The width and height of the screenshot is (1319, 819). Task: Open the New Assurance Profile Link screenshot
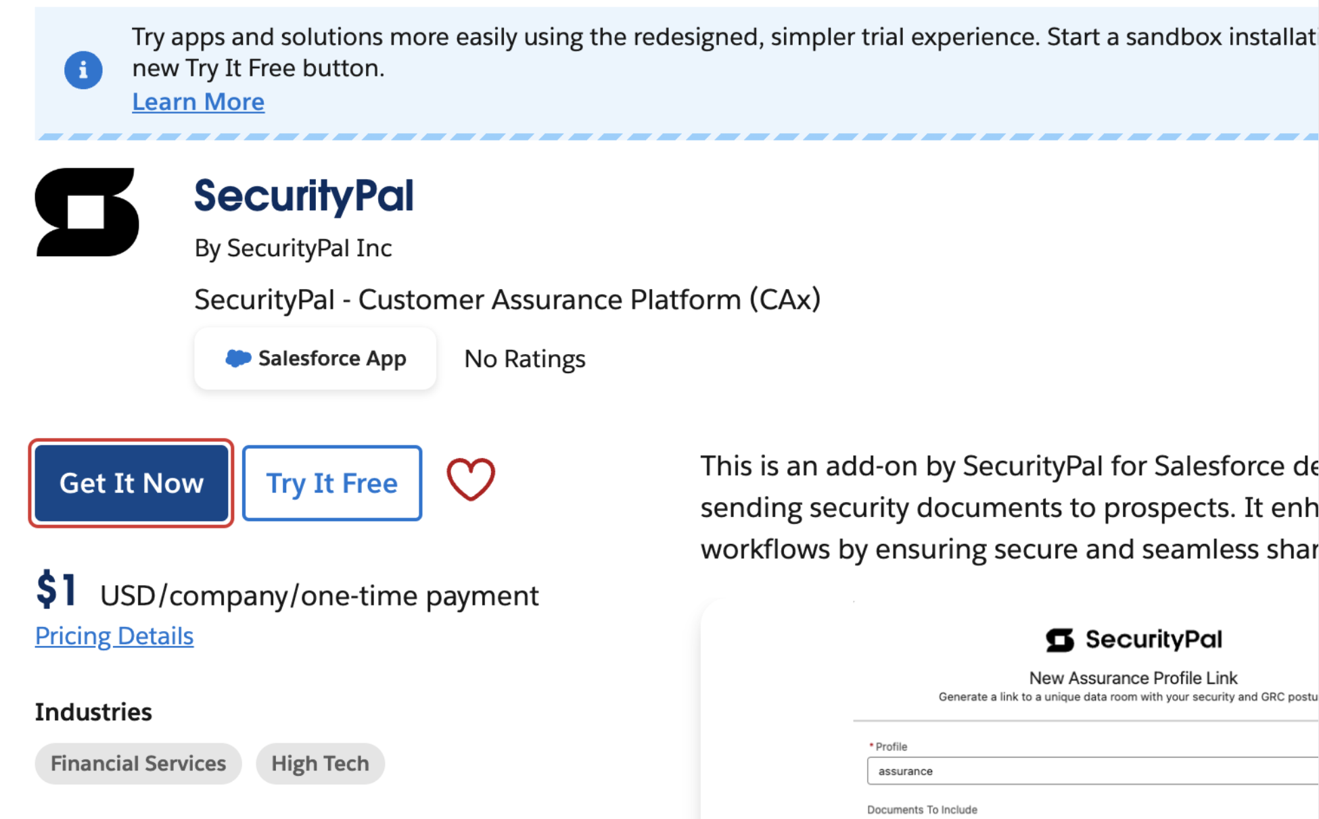1010,709
